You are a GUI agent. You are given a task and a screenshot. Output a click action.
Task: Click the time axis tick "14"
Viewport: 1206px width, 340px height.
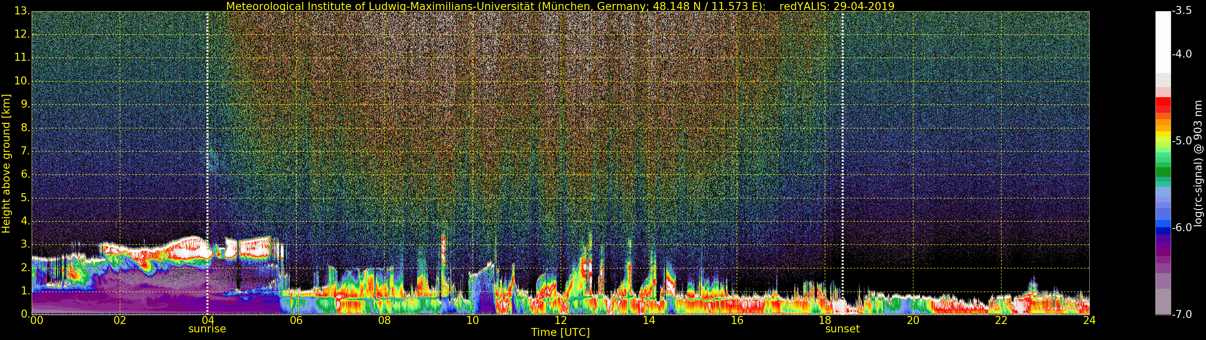click(x=649, y=320)
